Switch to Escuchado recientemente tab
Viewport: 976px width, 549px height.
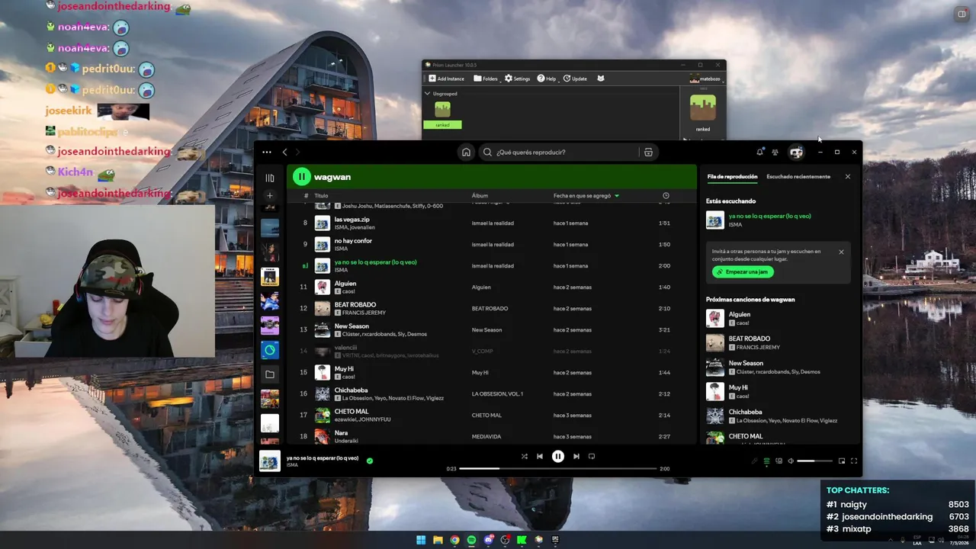pos(798,177)
